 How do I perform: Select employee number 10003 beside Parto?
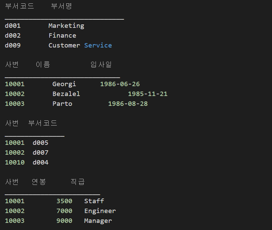click(15, 104)
